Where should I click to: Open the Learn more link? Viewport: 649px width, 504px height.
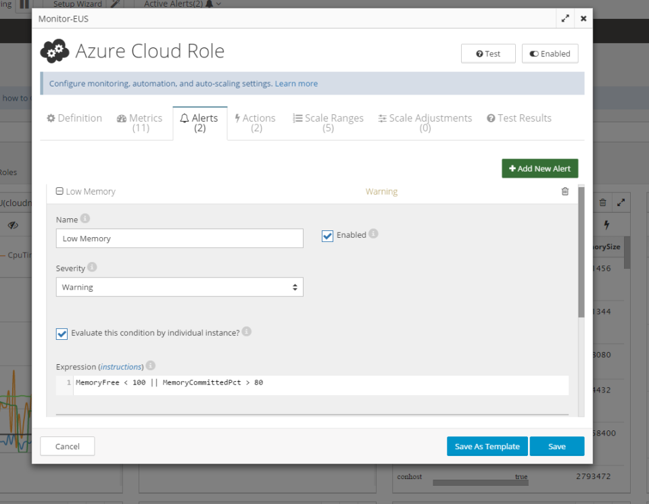296,84
